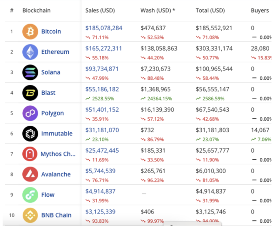The height and width of the screenshot is (226, 279).
Task: Open the BNB Chain blockchain link
Action: point(56,215)
